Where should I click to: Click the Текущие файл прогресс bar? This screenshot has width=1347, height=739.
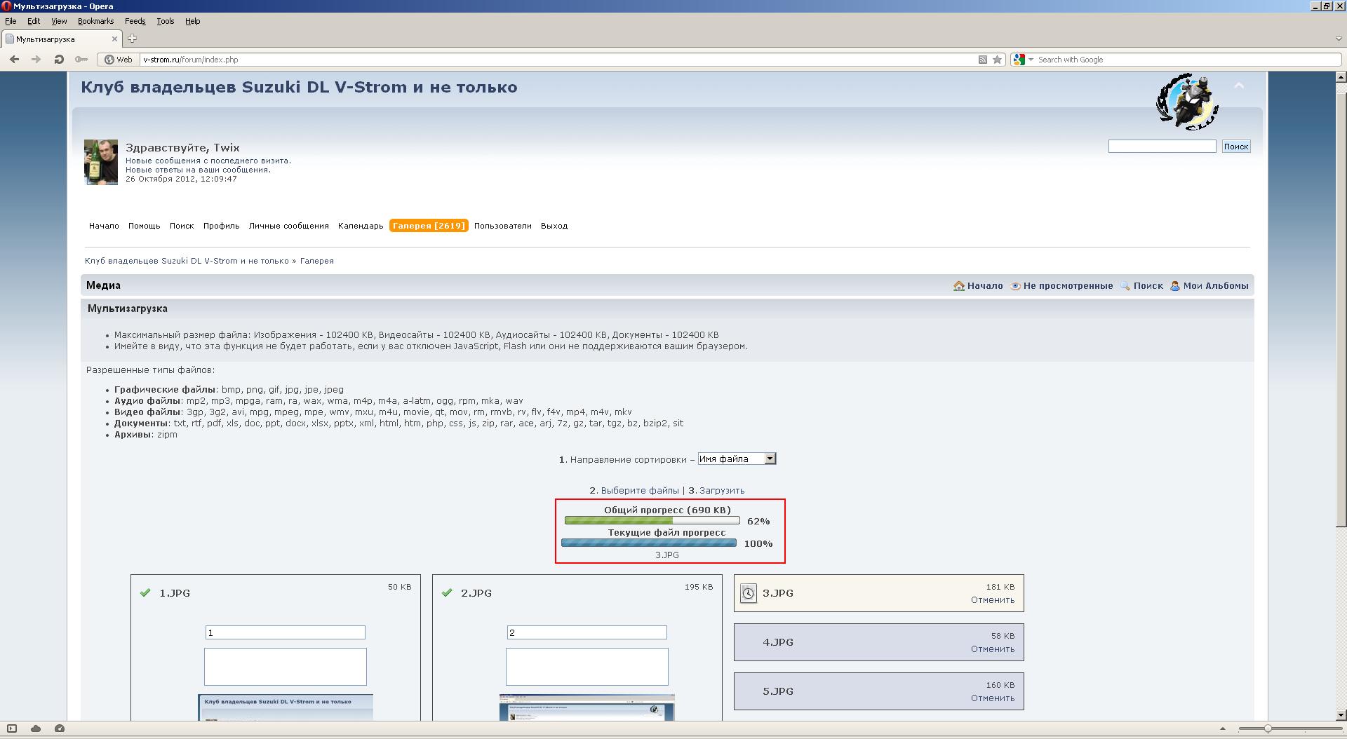pyautogui.click(x=649, y=543)
